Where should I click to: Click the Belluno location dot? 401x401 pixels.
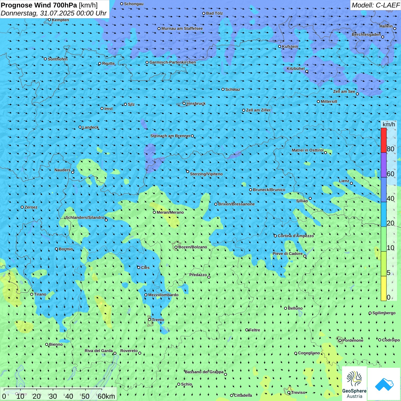pos(286,308)
